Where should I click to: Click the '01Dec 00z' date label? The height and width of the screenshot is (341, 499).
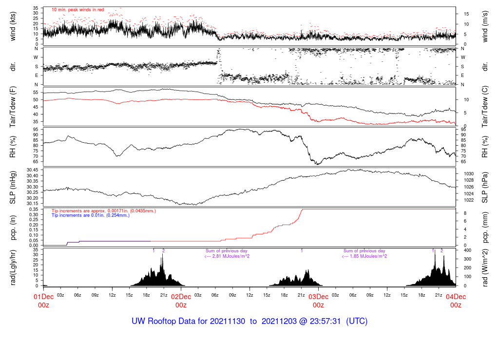(x=43, y=301)
